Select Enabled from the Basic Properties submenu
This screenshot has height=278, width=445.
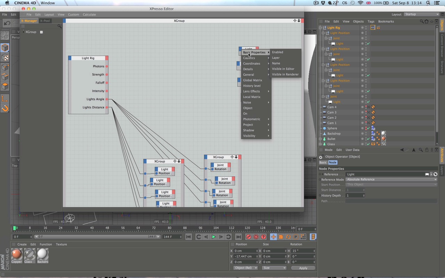277,52
